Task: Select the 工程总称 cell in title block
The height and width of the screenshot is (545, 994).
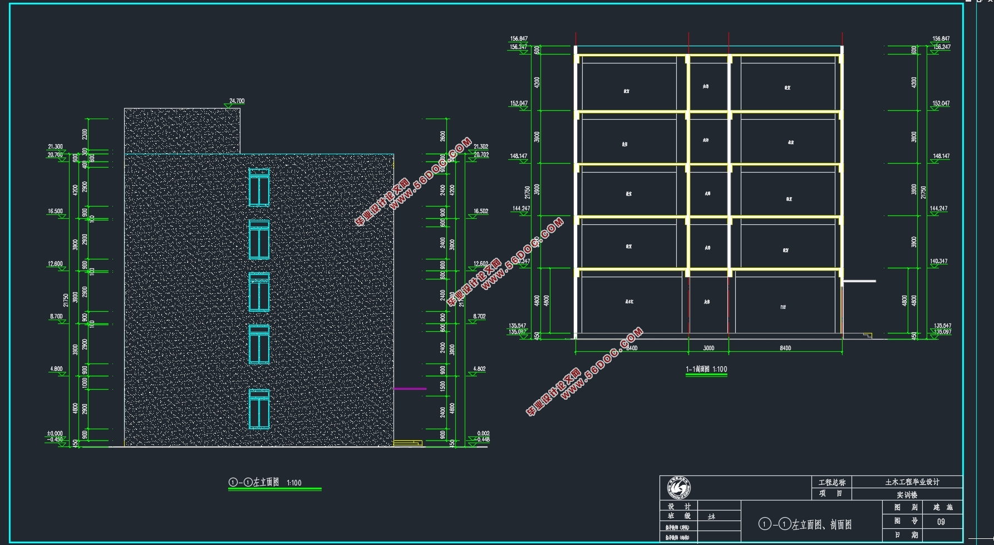Action: pyautogui.click(x=831, y=482)
